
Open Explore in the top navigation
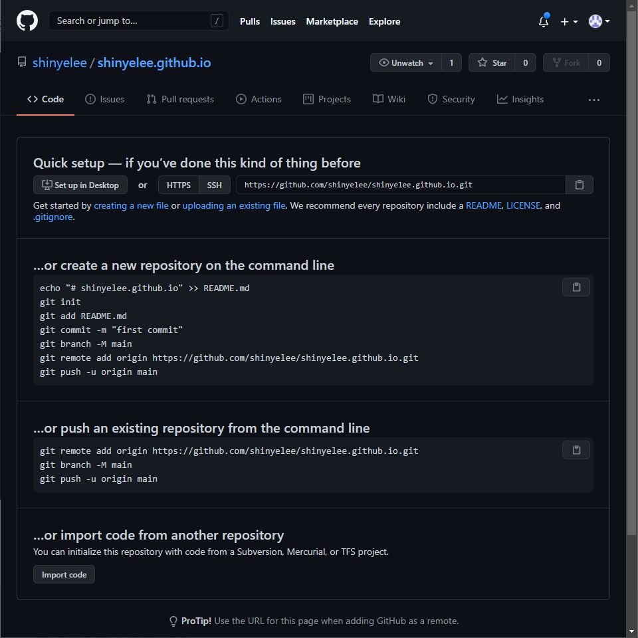point(385,21)
